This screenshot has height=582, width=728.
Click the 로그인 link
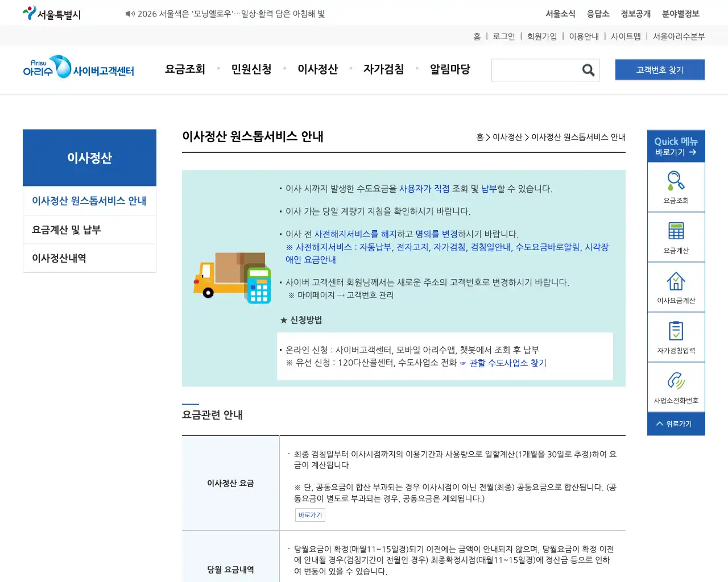[503, 36]
